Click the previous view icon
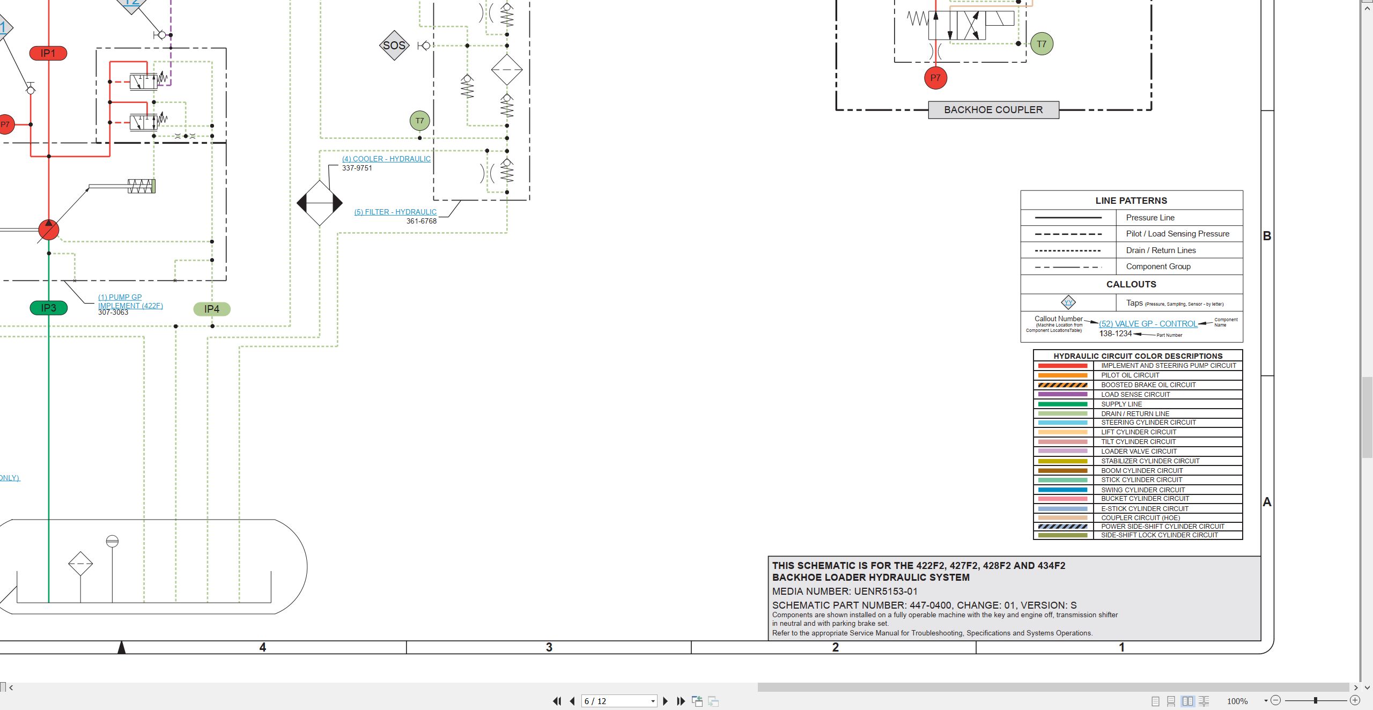Viewport: 1373px width, 710px height. (697, 701)
